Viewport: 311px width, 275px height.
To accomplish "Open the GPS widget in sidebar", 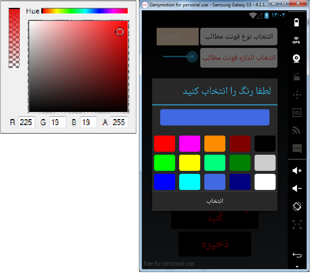I will 297,40.
